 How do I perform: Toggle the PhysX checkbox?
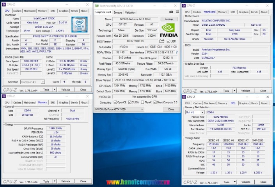(x=142, y=102)
